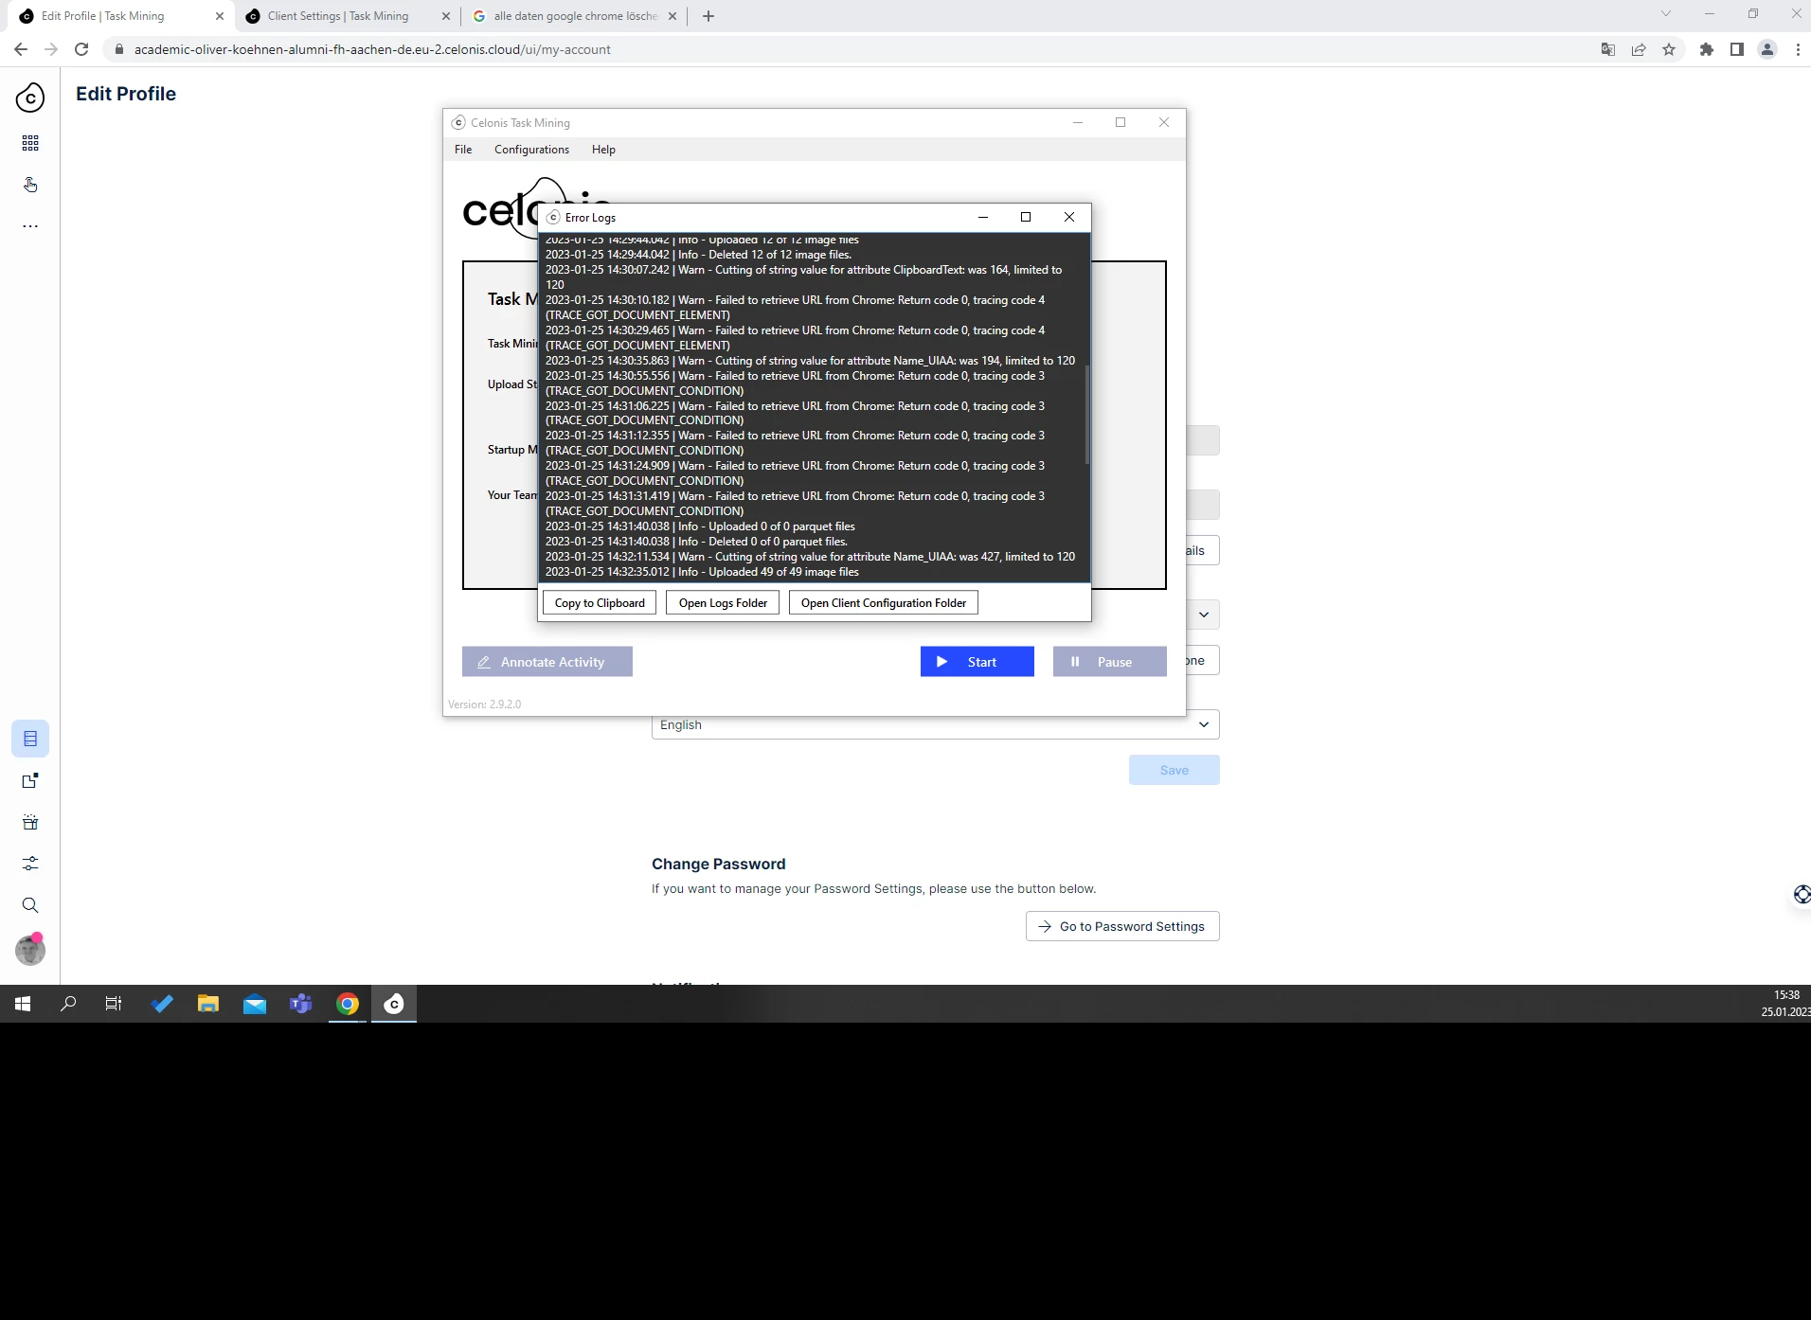The image size is (1811, 1320).
Task: Open Windows taskbar search
Action: tap(68, 1004)
